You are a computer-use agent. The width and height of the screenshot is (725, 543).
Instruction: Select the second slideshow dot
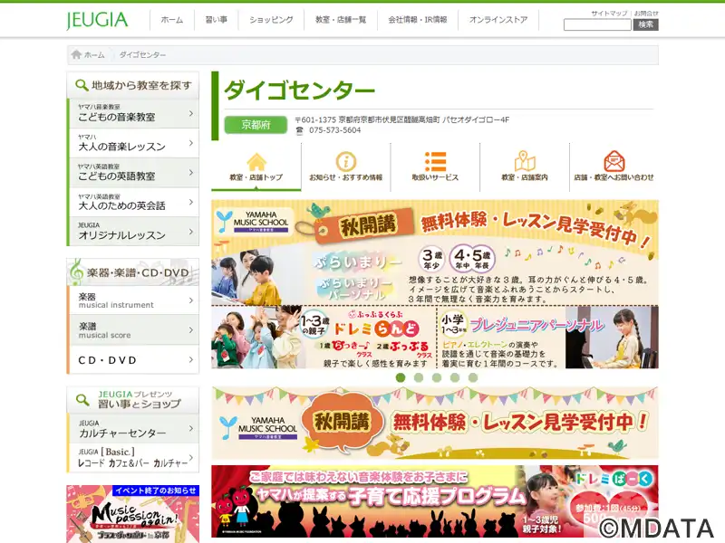click(419, 377)
